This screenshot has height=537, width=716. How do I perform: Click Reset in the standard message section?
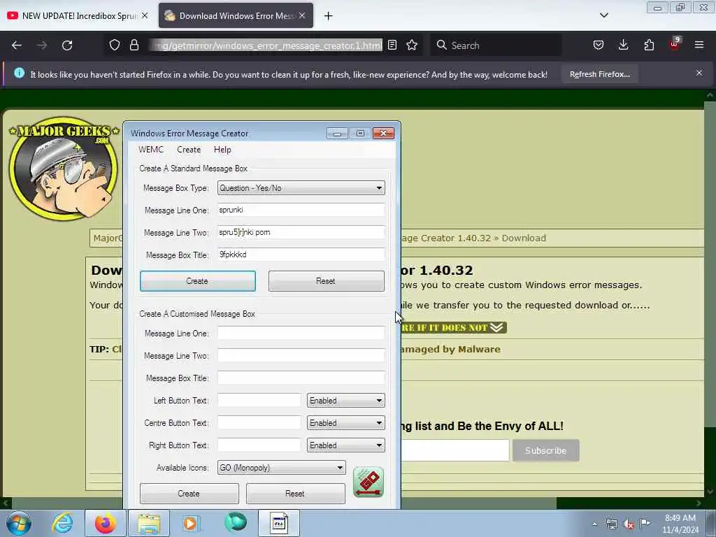pyautogui.click(x=326, y=281)
